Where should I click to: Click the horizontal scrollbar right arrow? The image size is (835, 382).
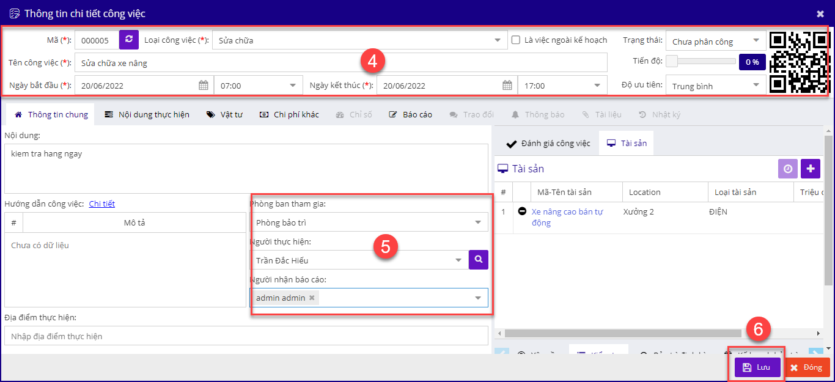[818, 333]
